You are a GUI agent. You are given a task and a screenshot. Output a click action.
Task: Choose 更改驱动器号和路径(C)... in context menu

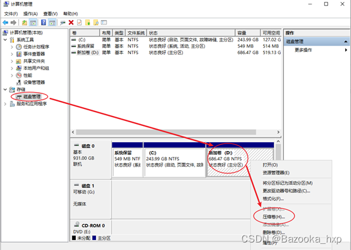[286, 191]
